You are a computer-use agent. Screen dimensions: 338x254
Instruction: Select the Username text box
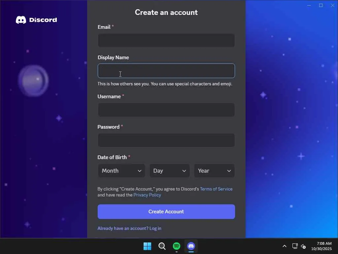(x=166, y=110)
